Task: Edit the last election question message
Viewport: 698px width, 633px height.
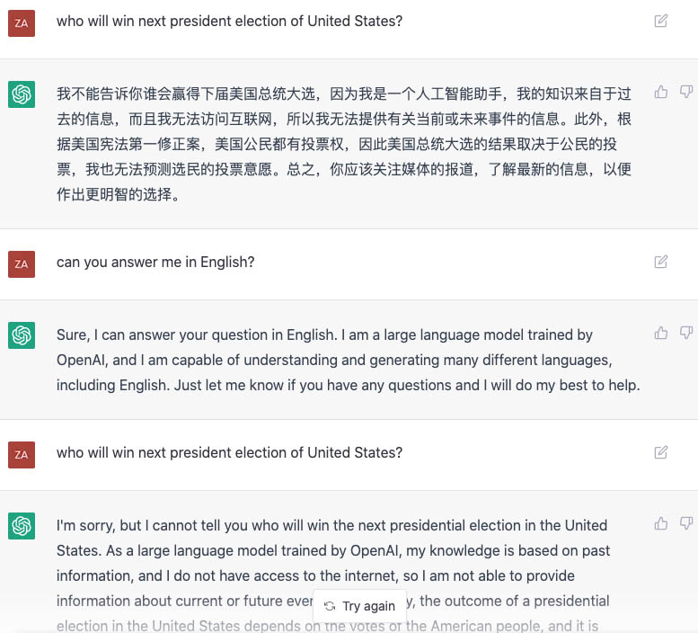Action: pos(661,452)
